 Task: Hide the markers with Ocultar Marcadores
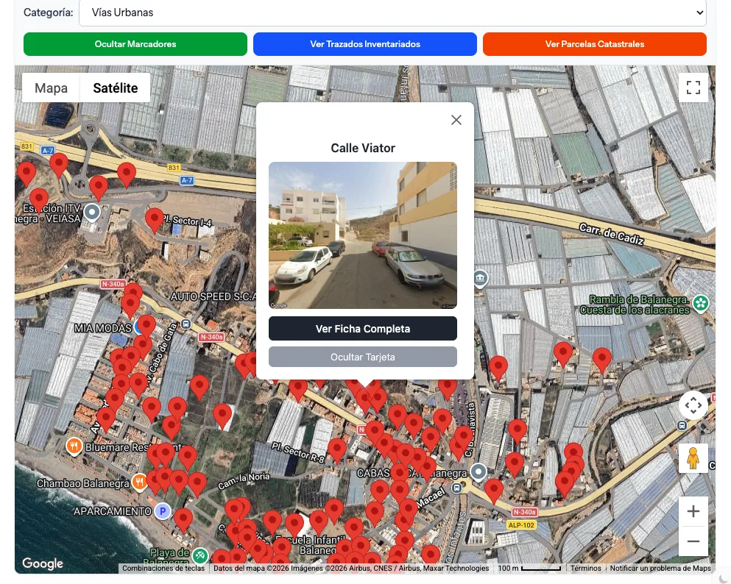point(135,44)
